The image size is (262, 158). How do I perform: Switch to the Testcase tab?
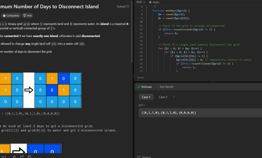coord(144,87)
